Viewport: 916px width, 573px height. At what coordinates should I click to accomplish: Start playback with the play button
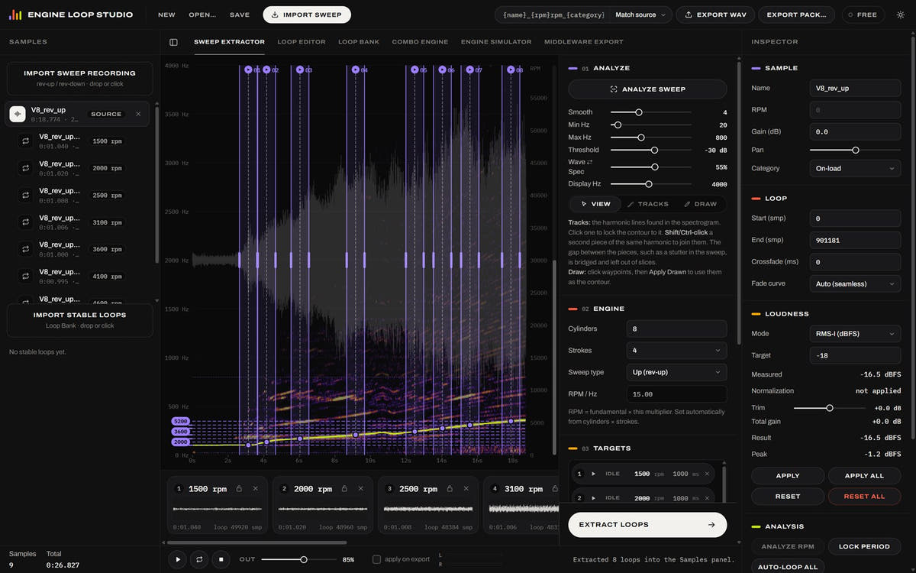click(178, 559)
